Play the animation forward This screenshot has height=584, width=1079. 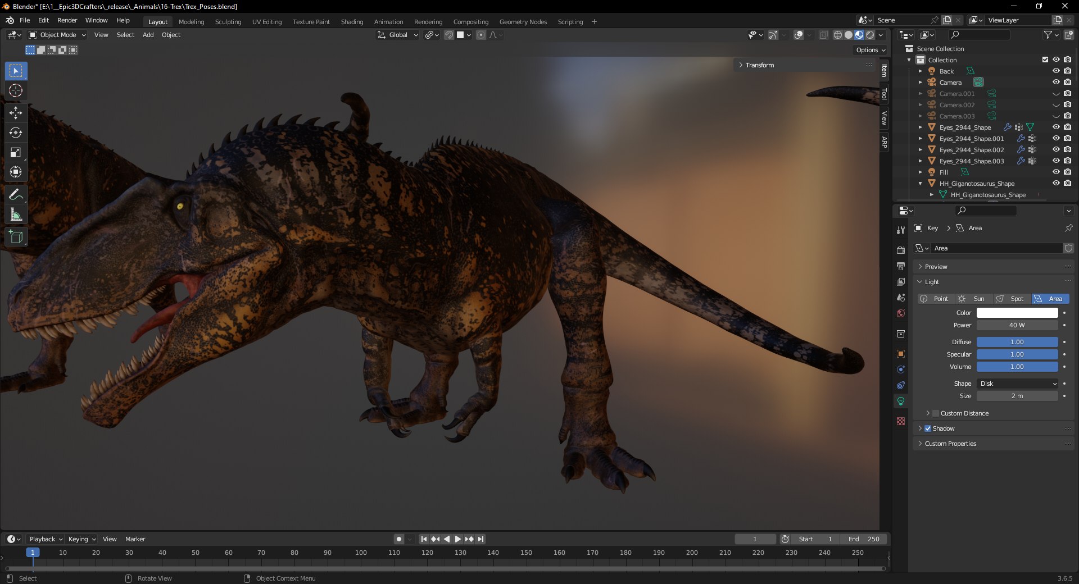click(457, 539)
